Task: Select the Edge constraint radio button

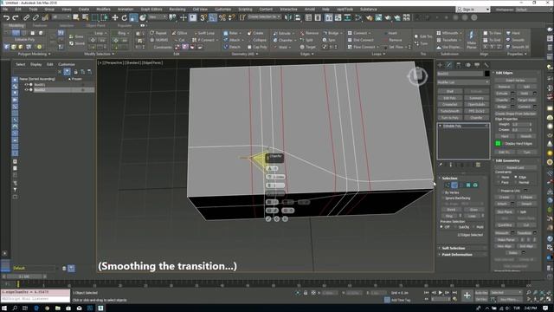Action: (x=516, y=177)
